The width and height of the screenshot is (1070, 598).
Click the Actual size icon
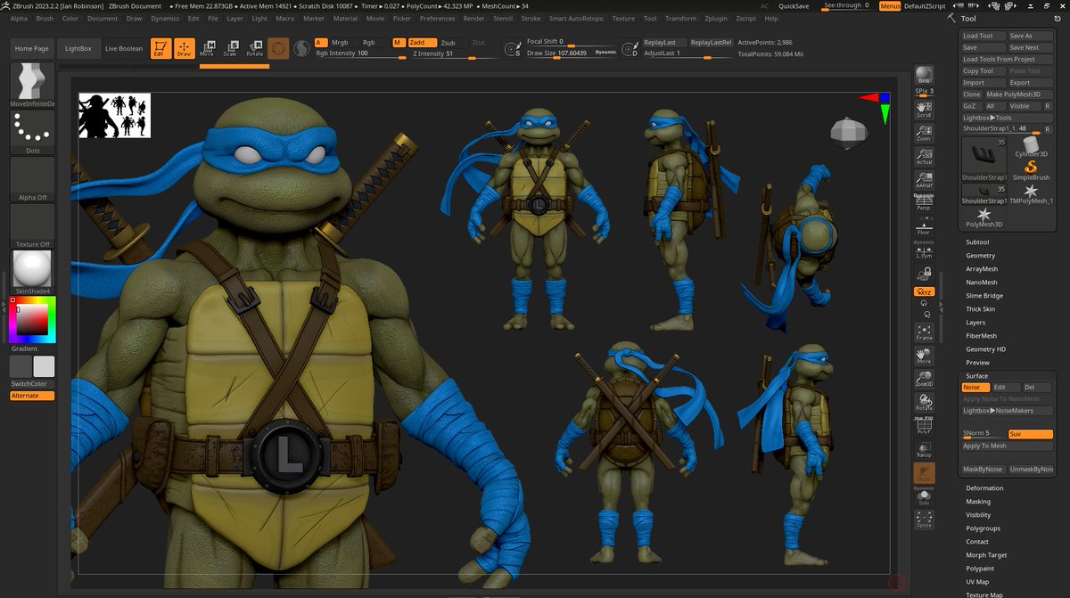(924, 156)
